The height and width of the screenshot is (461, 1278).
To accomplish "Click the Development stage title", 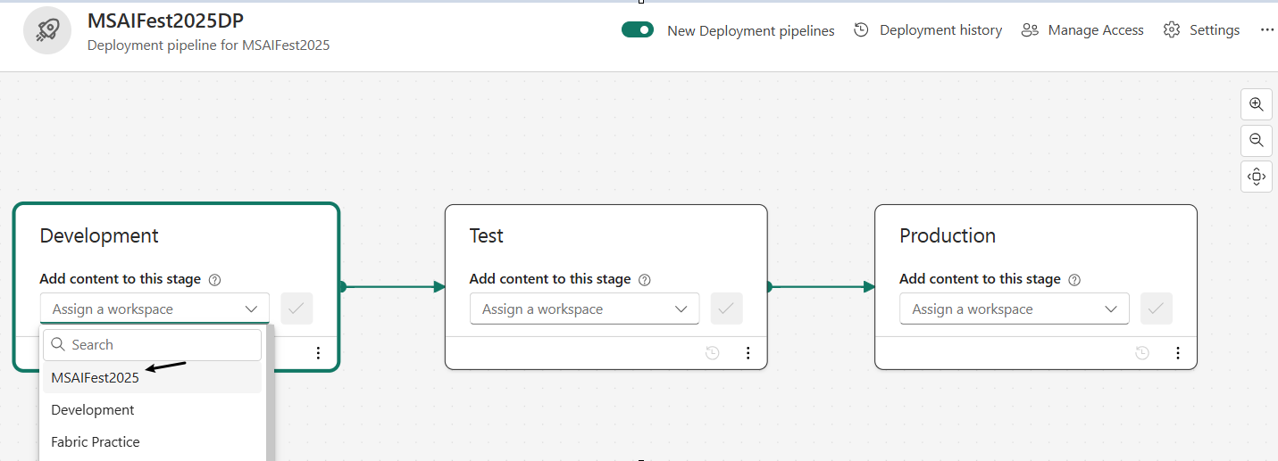I will (99, 235).
